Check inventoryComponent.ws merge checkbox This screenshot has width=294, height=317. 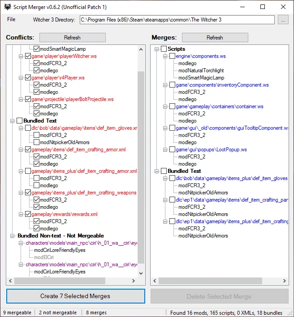[x=172, y=85]
